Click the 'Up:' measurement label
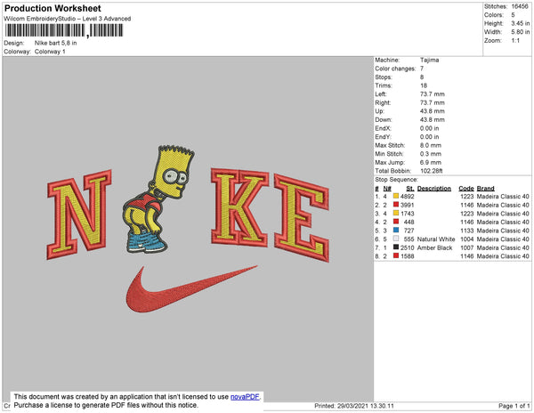The width and height of the screenshot is (534, 413). pyautogui.click(x=380, y=111)
